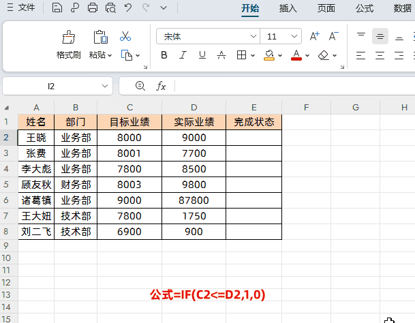Click the zoom magnifier icon in formula bar

point(140,86)
